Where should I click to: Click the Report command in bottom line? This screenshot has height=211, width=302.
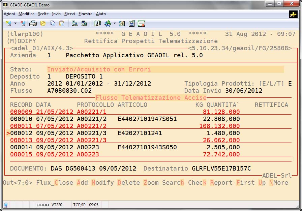coord(221,183)
